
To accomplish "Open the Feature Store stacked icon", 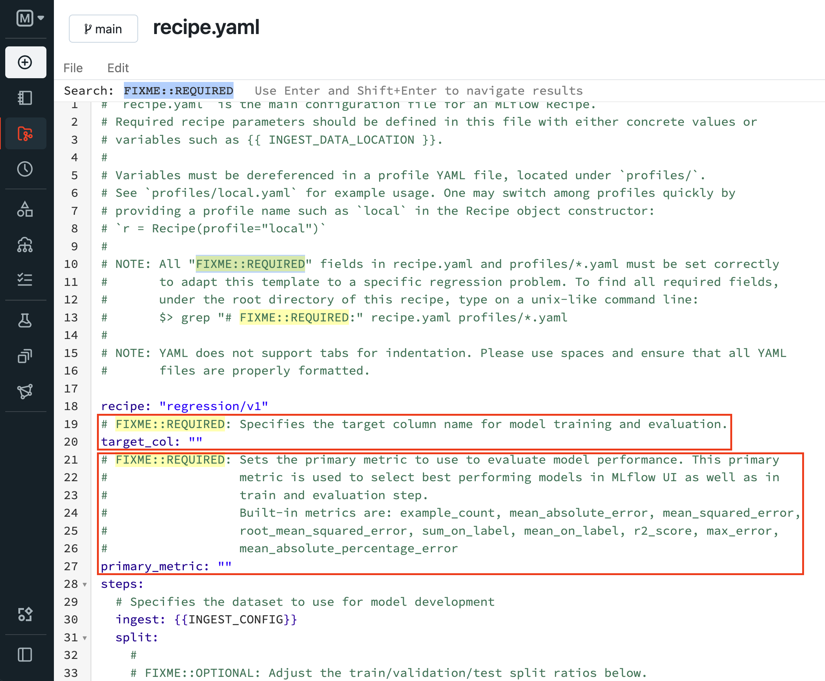I will [x=25, y=356].
